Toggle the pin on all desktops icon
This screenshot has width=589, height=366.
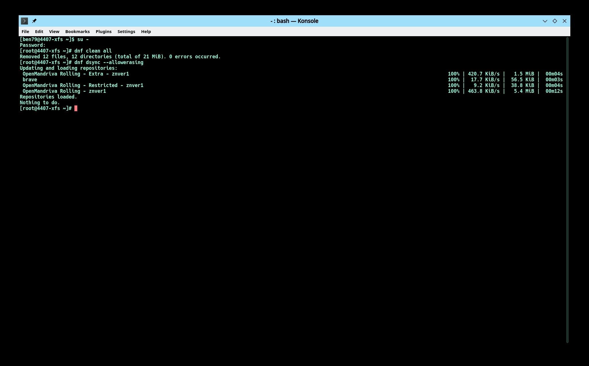34,21
